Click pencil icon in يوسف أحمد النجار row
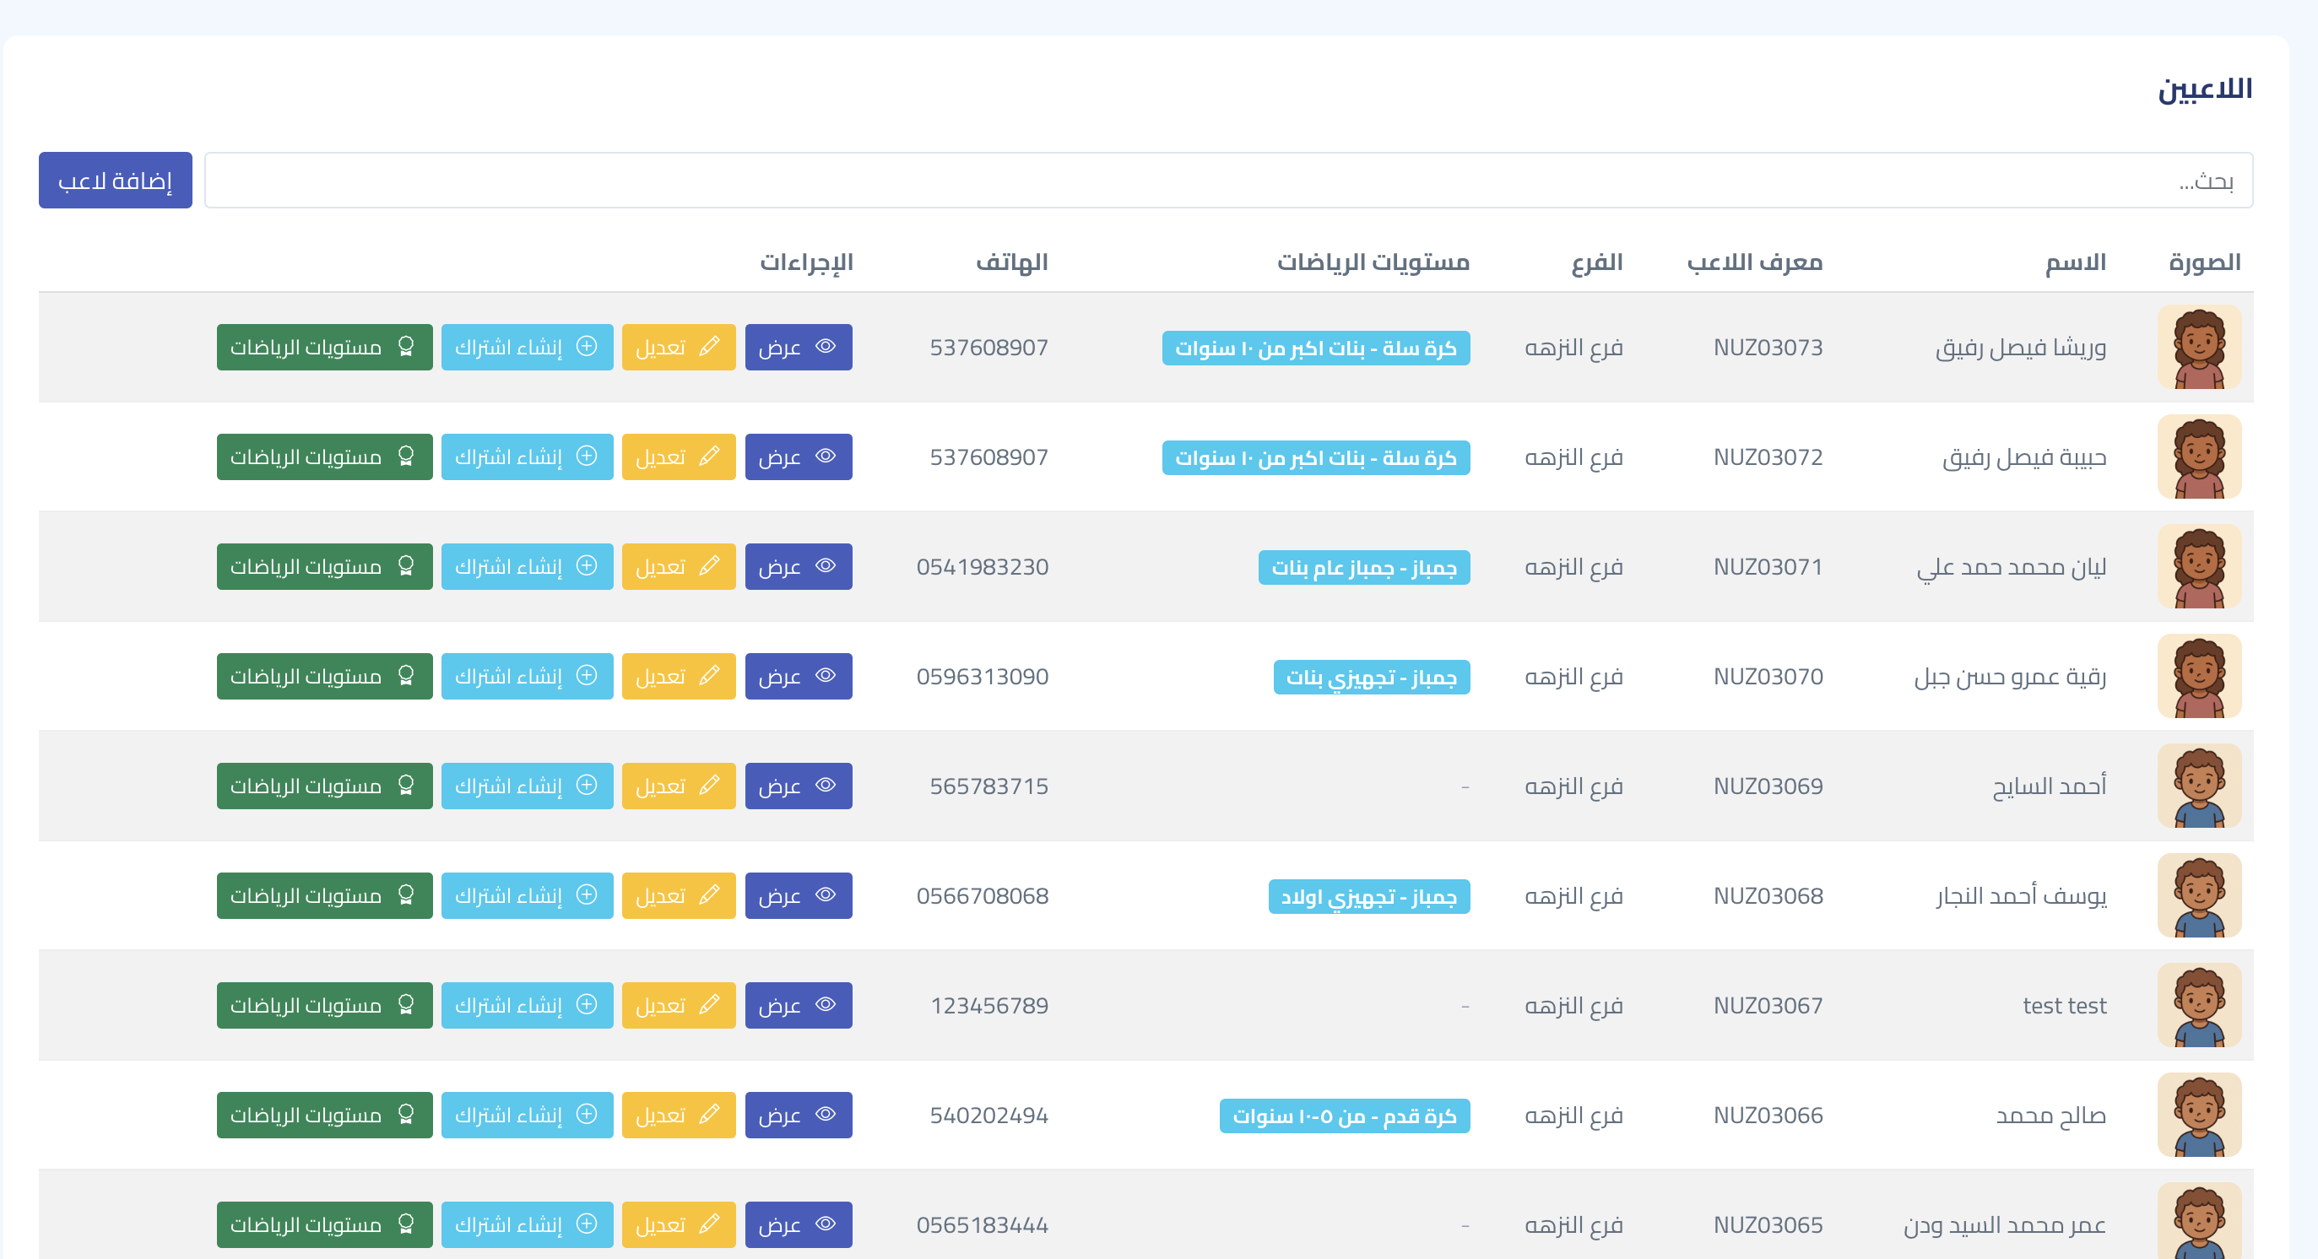 point(709,894)
